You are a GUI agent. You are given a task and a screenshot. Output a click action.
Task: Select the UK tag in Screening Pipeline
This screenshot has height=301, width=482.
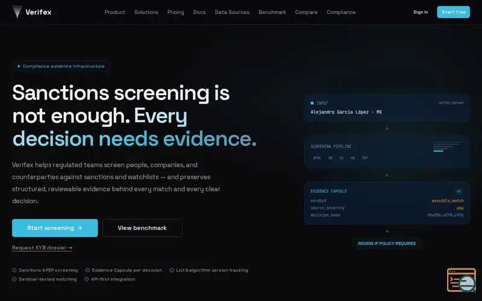353,158
